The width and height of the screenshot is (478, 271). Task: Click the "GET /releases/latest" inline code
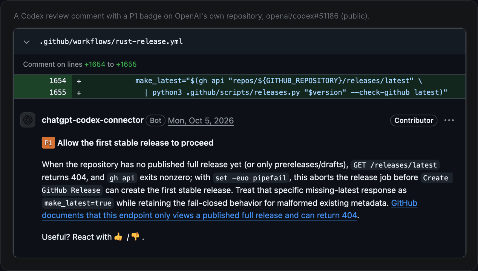tap(395, 165)
